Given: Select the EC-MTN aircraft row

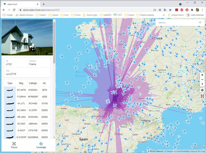Looking at the screenshot, I should [27, 90].
